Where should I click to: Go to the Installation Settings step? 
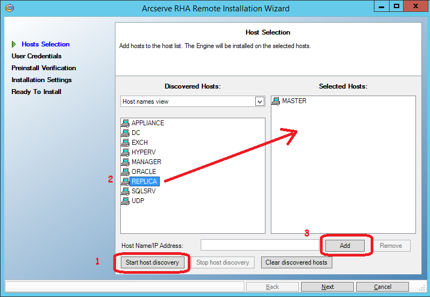42,80
